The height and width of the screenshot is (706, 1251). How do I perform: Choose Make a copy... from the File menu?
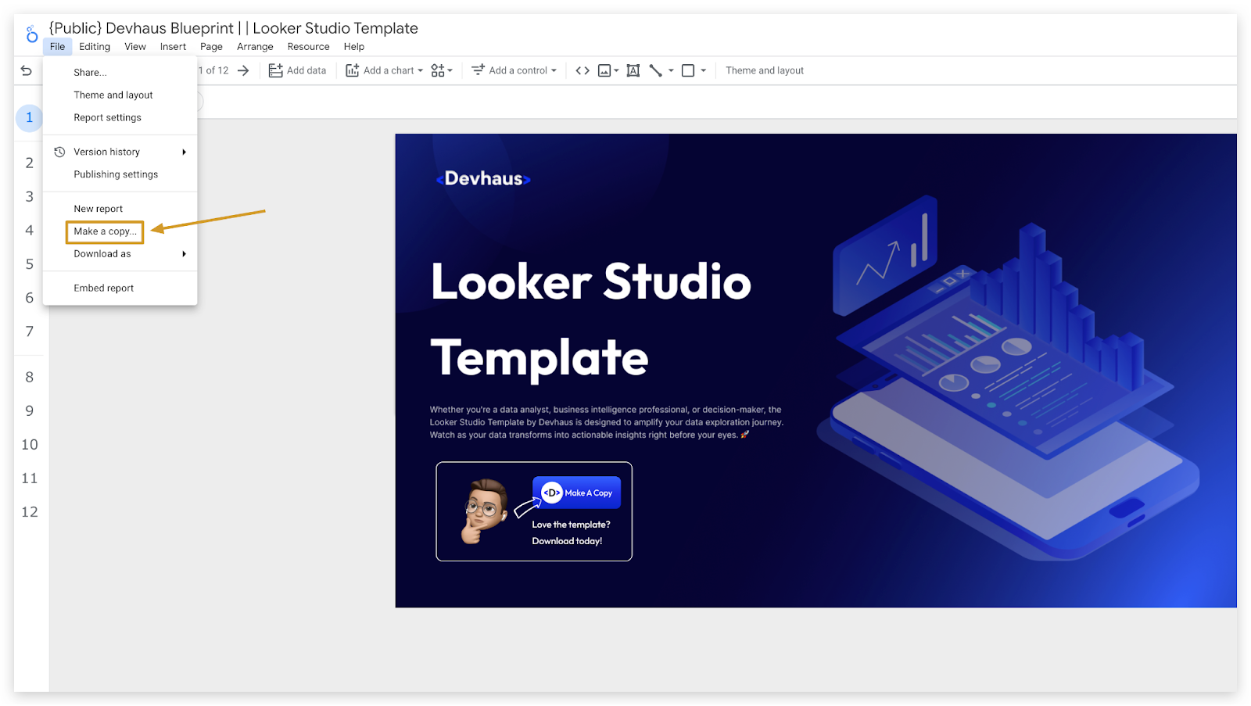tap(105, 231)
